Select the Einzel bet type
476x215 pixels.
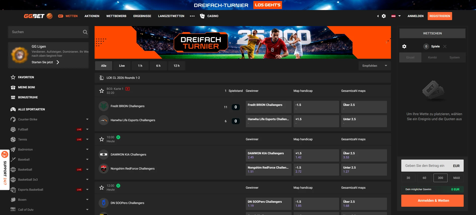click(x=410, y=57)
